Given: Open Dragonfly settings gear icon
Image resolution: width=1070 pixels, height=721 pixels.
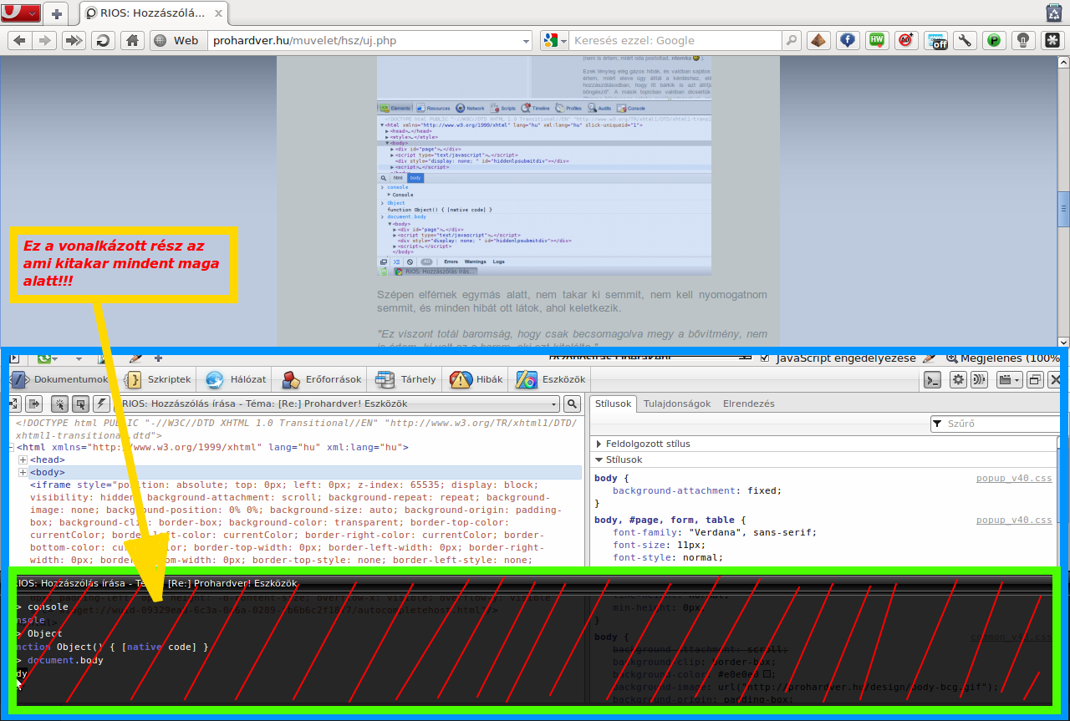Looking at the screenshot, I should 958,380.
